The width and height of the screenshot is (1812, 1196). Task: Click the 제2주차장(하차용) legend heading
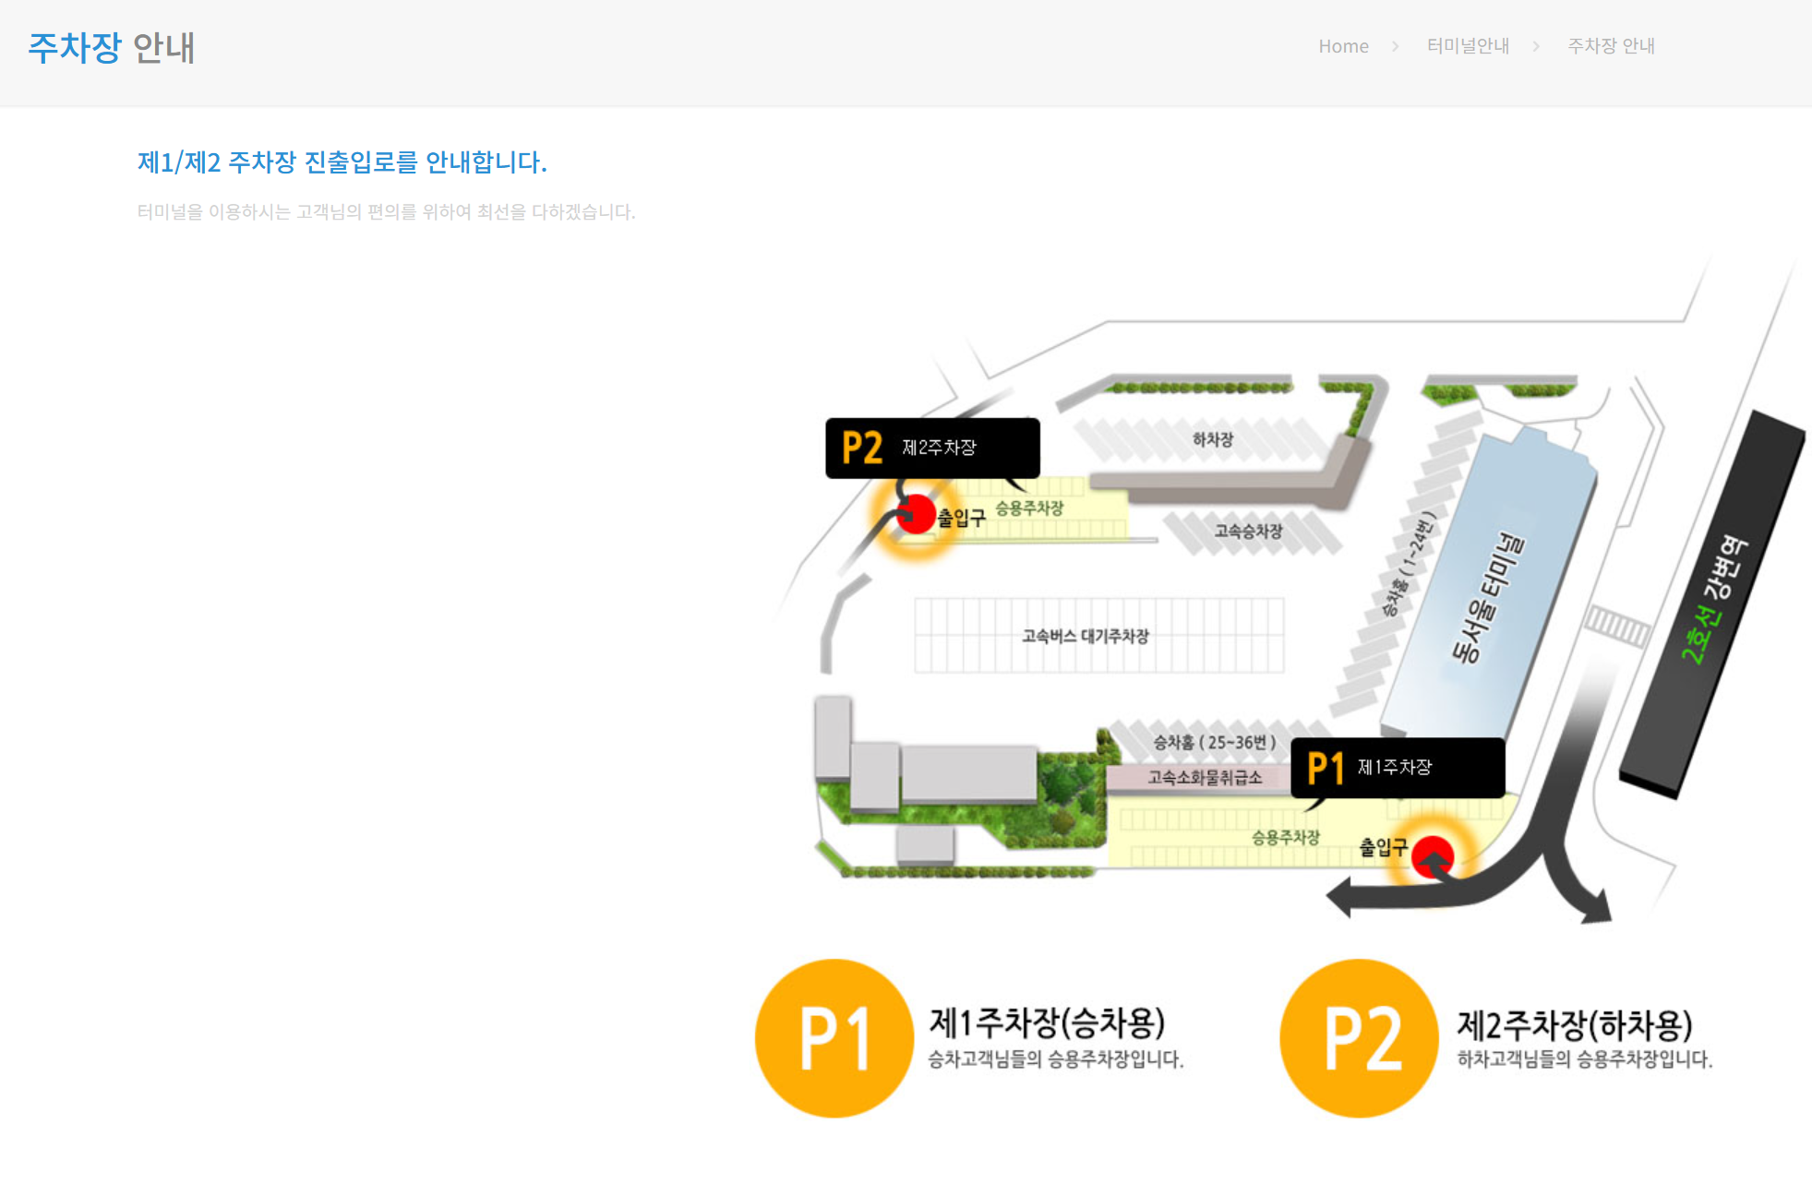1574,1024
